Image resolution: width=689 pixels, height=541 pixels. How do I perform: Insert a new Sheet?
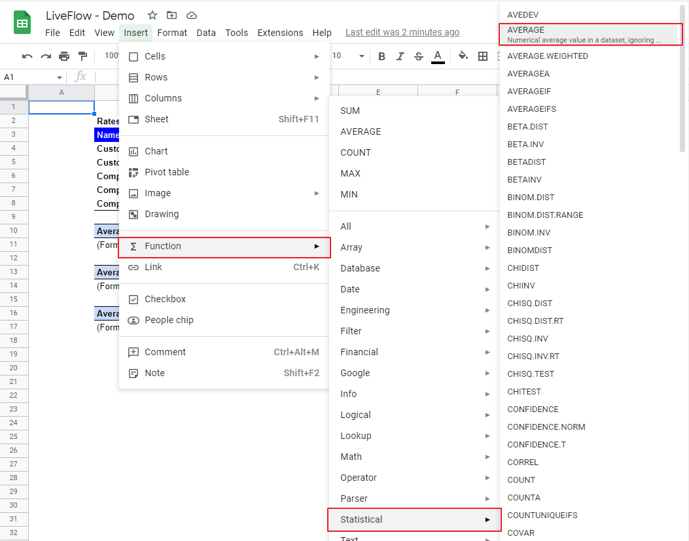(224, 119)
